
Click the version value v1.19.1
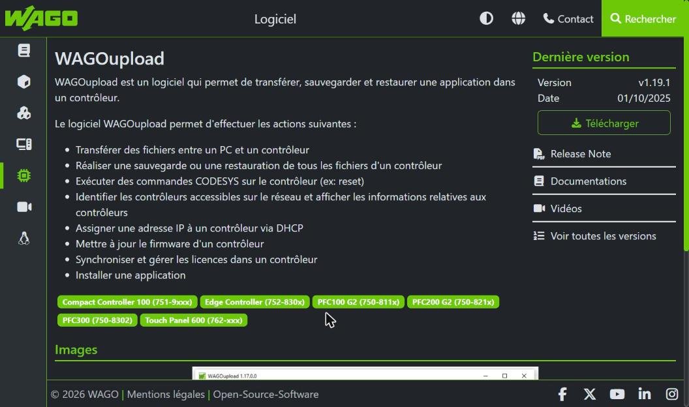click(x=654, y=83)
